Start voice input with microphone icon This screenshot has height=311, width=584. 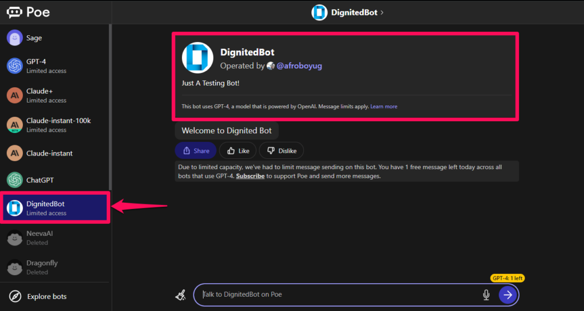tap(486, 295)
